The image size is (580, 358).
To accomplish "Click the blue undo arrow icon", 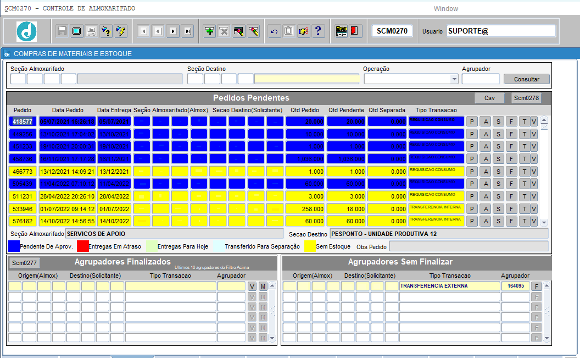I will tap(274, 31).
